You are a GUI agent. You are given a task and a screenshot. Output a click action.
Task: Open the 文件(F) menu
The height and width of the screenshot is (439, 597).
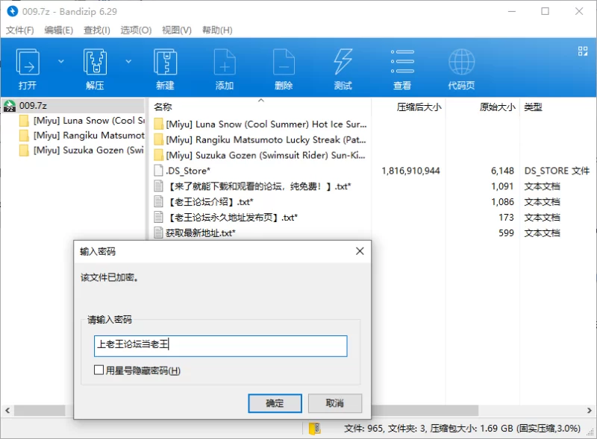pos(20,30)
